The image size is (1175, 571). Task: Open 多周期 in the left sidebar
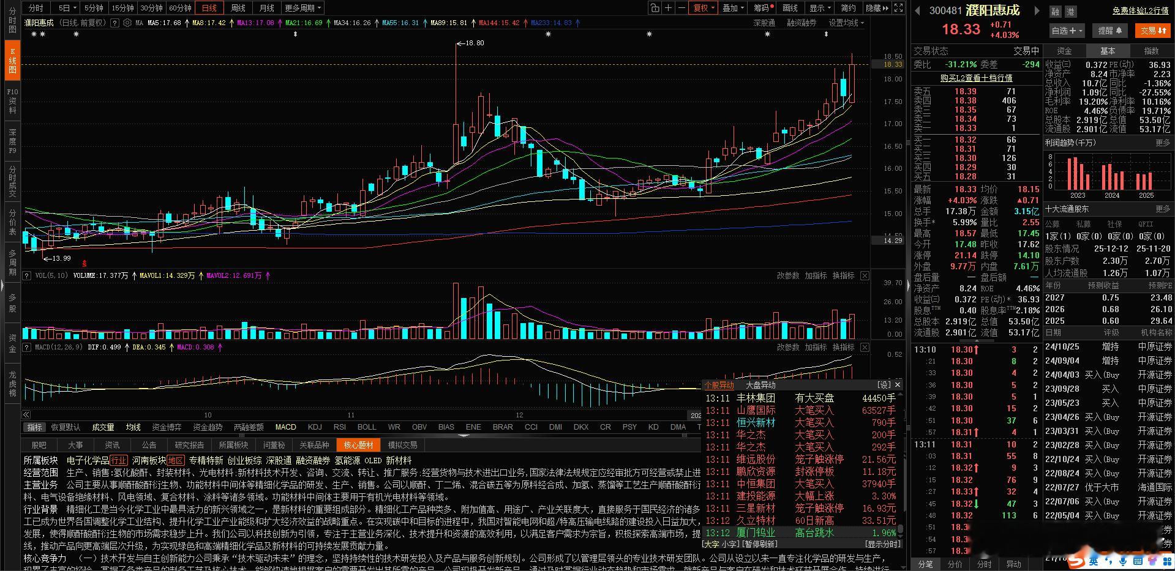12,263
